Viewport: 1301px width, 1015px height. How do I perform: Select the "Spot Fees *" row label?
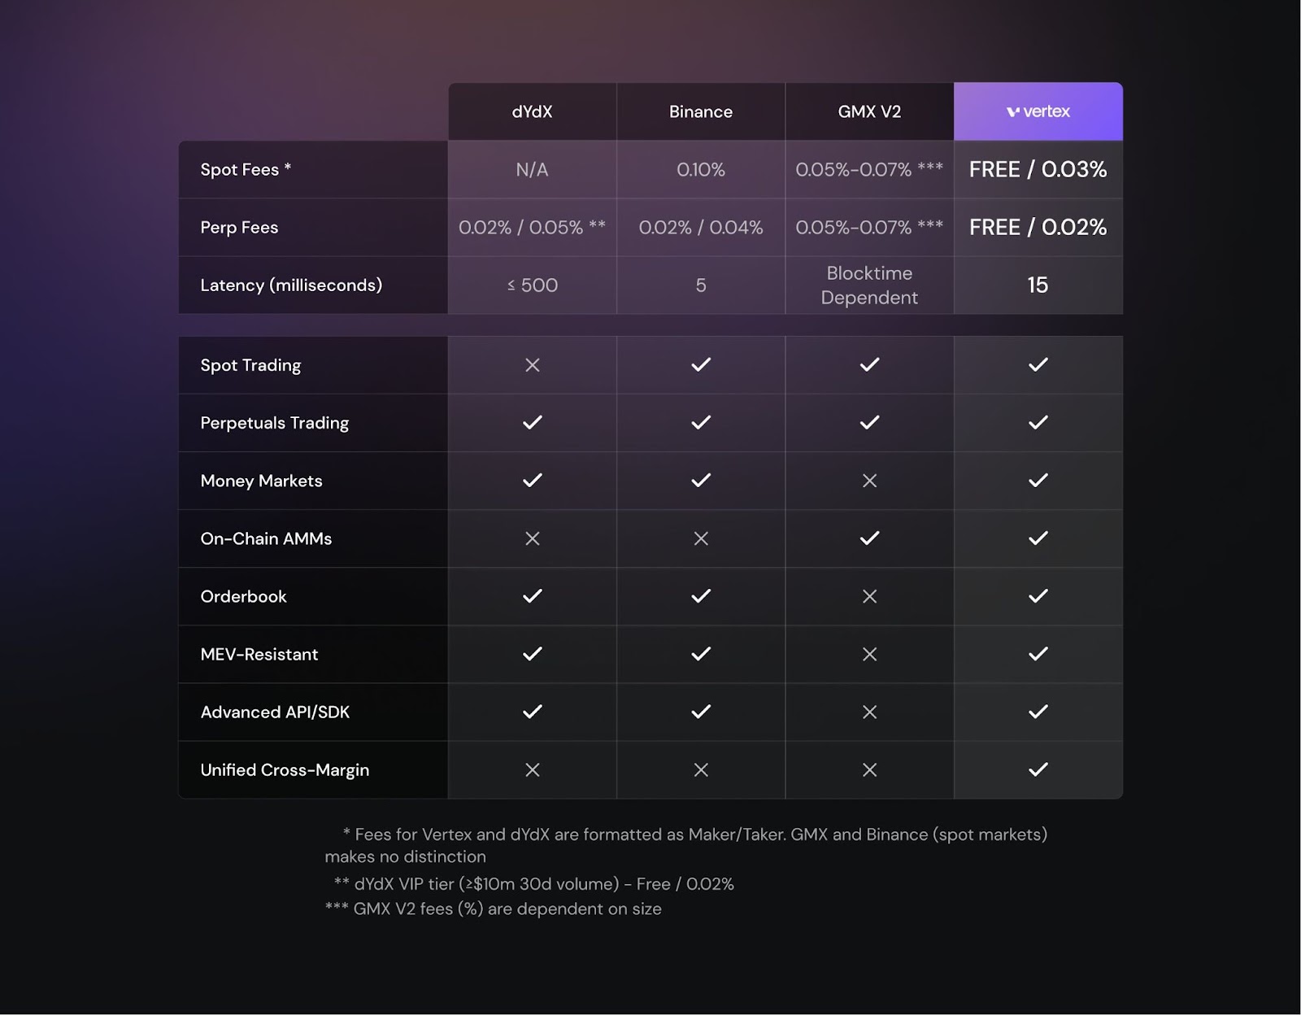coord(246,169)
